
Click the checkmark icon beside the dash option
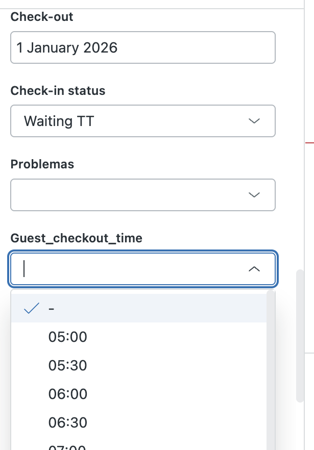pyautogui.click(x=32, y=308)
